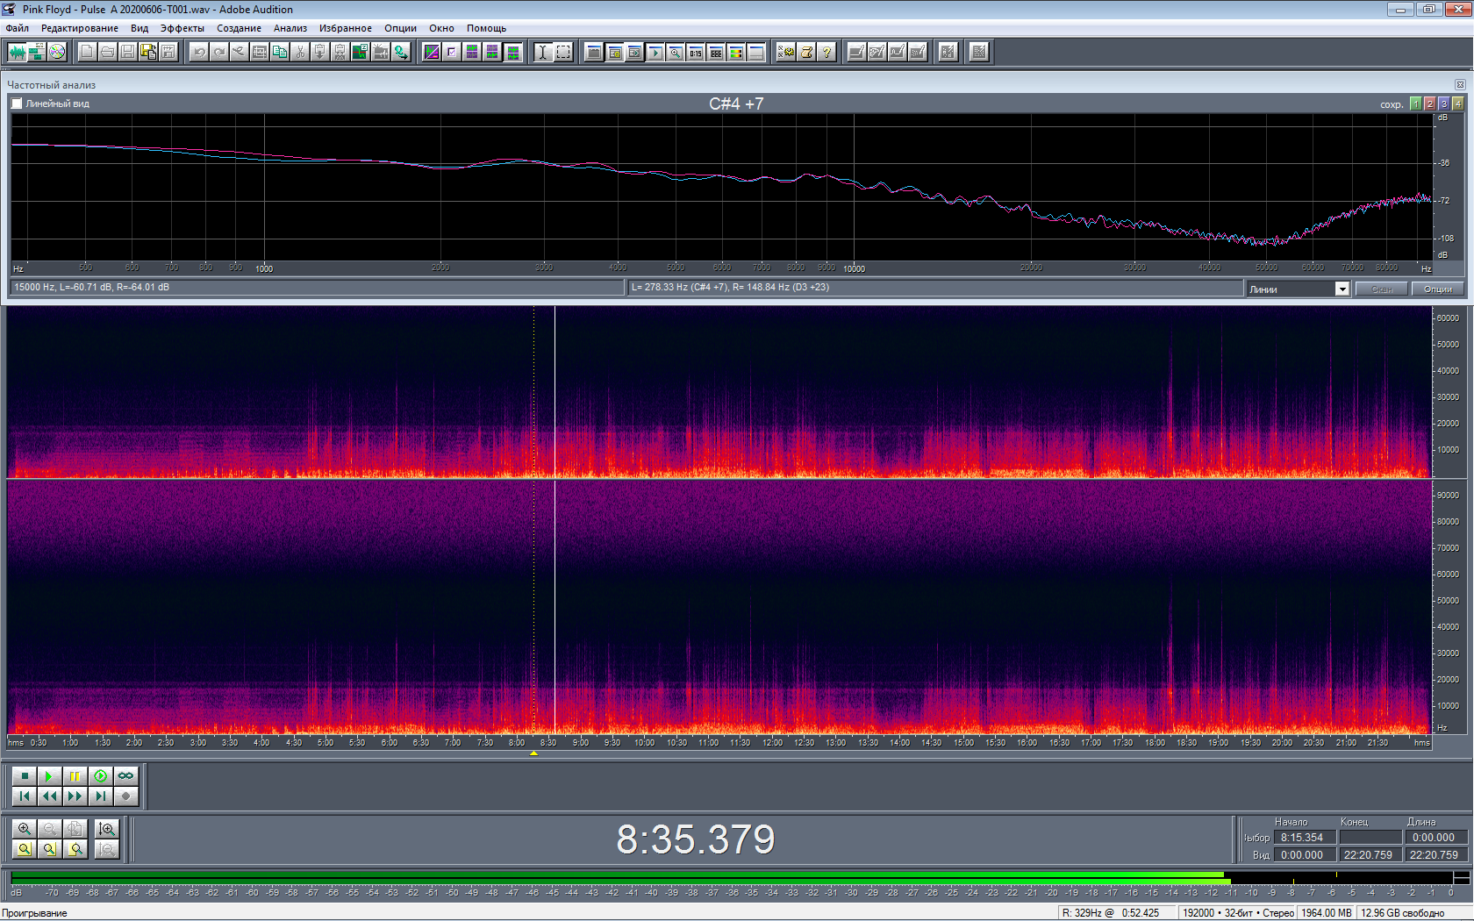The height and width of the screenshot is (921, 1474).
Task: Click the 15000 Hz level readout text
Action: click(x=92, y=287)
